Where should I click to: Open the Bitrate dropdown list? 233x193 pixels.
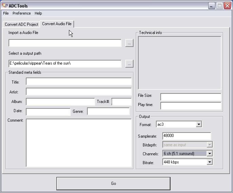coord(210,162)
